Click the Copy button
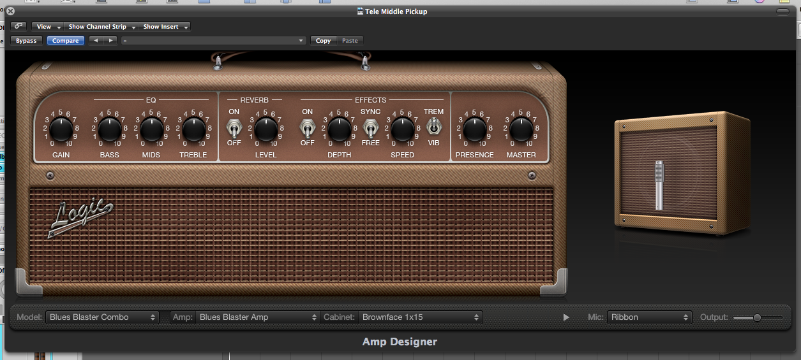801x360 pixels. (324, 41)
